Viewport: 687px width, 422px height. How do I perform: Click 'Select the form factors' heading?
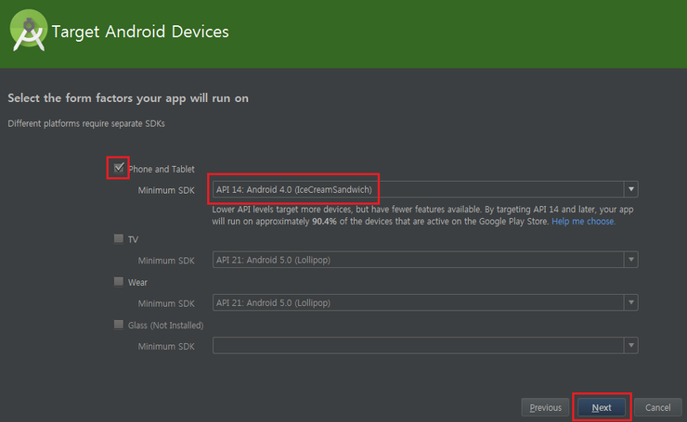128,98
